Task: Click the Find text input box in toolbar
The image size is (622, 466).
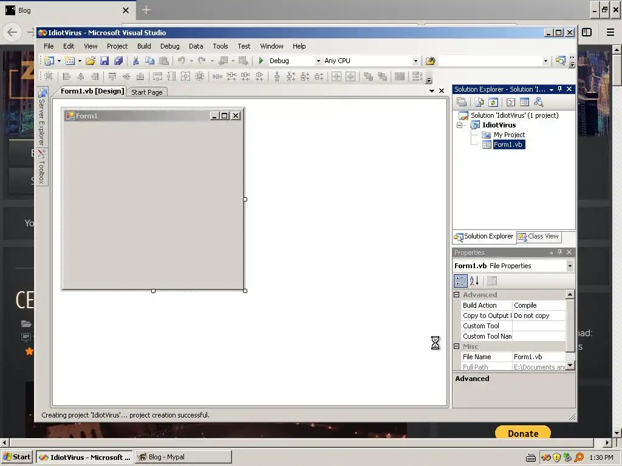Action: tap(490, 61)
